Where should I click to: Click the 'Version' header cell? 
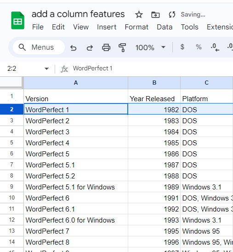pos(76,97)
